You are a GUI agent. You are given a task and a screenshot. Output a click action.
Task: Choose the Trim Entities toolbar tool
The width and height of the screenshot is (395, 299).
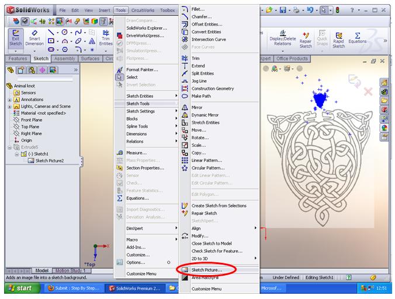(x=106, y=38)
